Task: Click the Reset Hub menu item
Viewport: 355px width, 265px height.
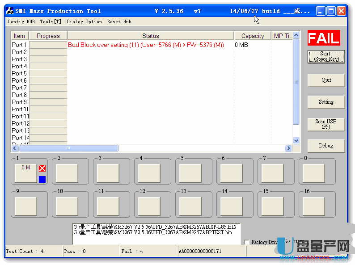Action: point(119,21)
